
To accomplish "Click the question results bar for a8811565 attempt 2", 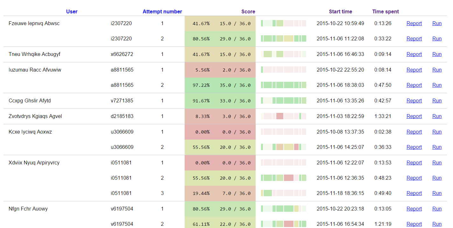I will coord(284,85).
